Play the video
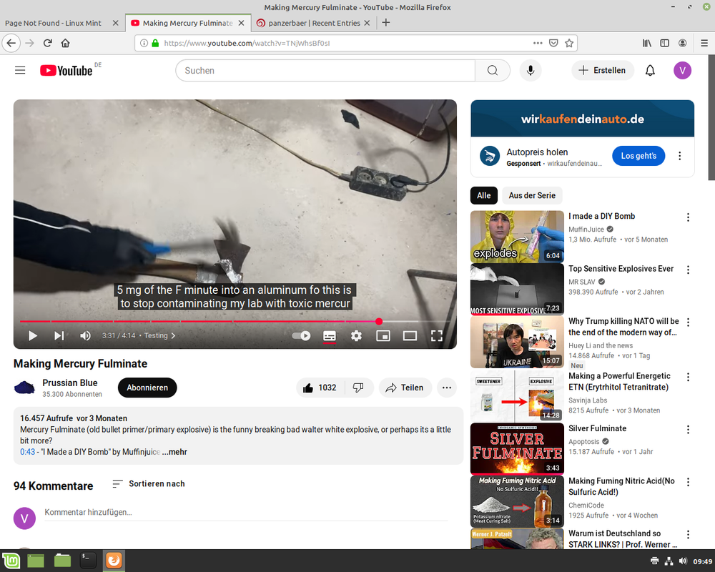Viewport: 715px width, 572px height. (33, 336)
